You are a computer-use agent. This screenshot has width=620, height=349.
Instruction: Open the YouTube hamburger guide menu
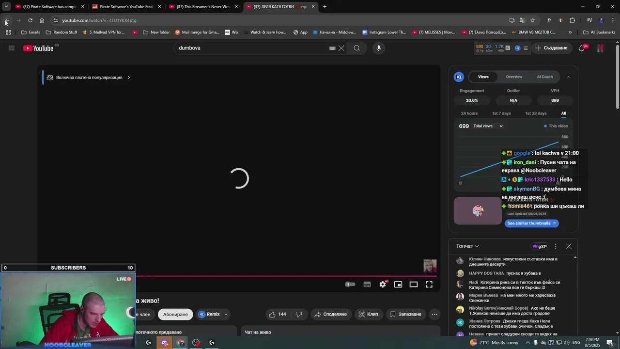tap(12, 48)
